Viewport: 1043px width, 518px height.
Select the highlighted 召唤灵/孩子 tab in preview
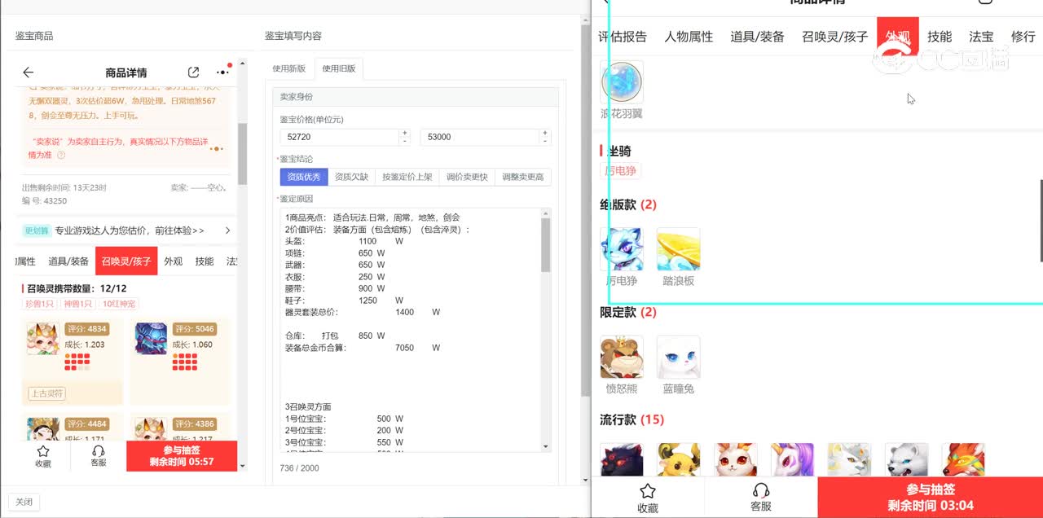tap(126, 261)
